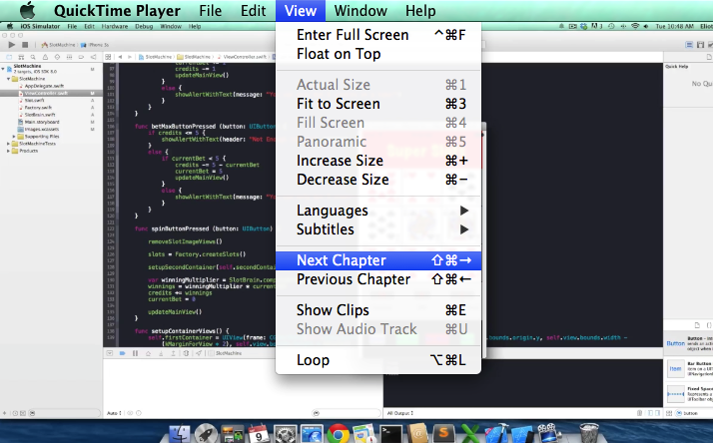Show the Symbol navigator icon
Screen dimensions: 713x443
21,57
